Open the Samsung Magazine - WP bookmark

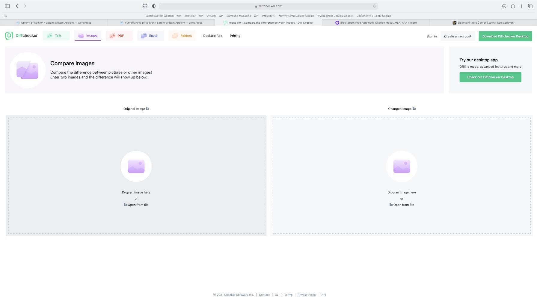click(242, 16)
